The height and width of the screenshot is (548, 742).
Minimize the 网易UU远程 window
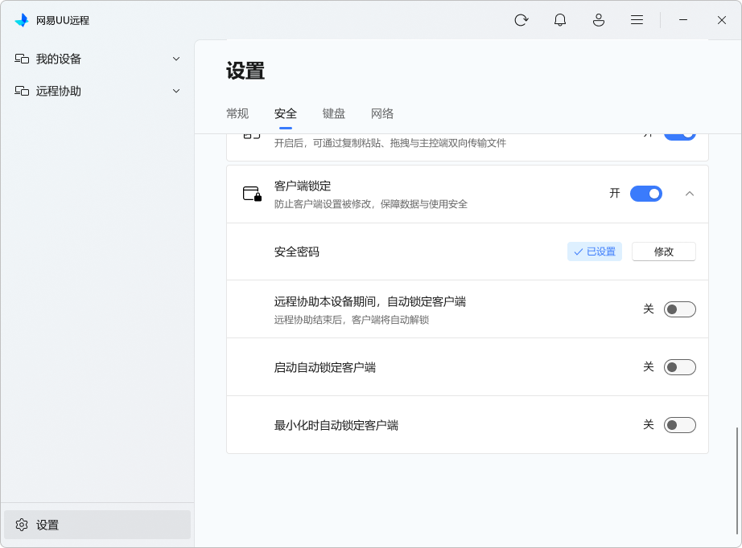coord(683,20)
